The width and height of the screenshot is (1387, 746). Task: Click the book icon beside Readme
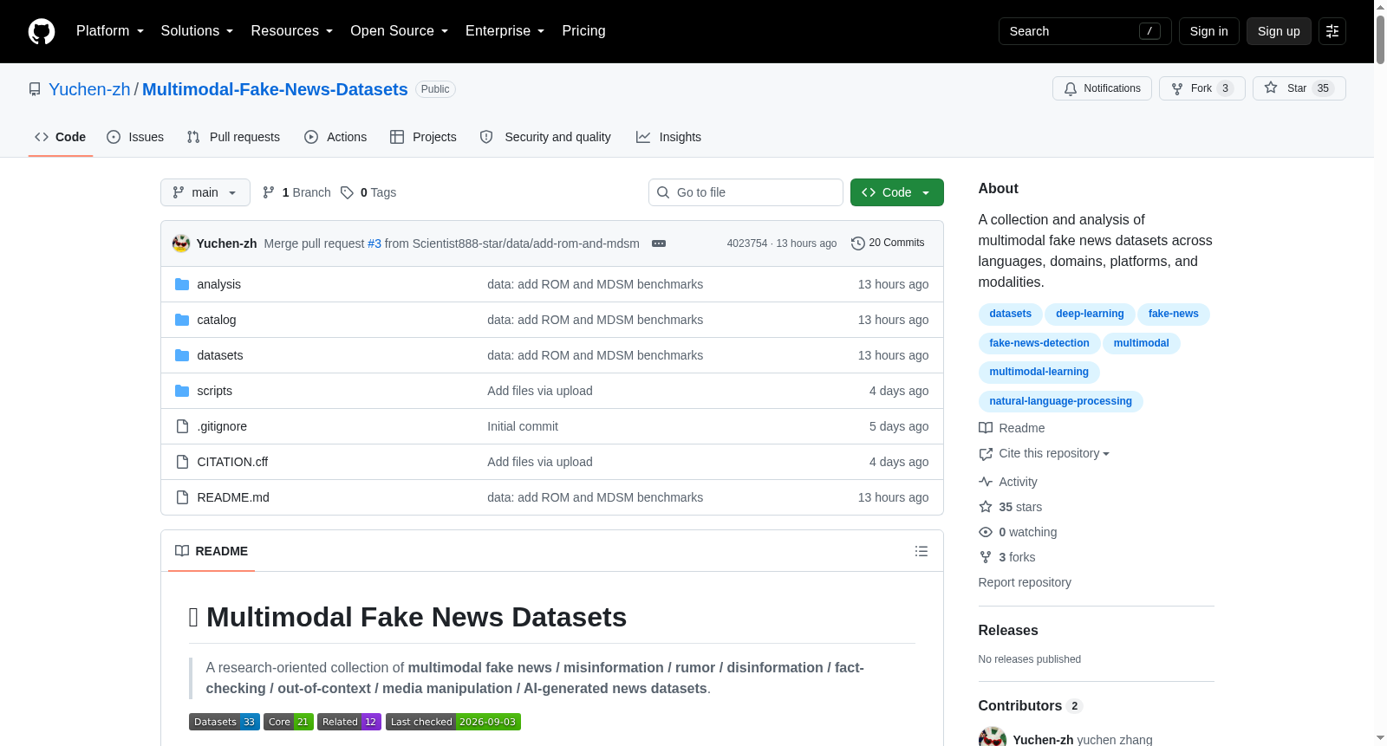coord(986,428)
